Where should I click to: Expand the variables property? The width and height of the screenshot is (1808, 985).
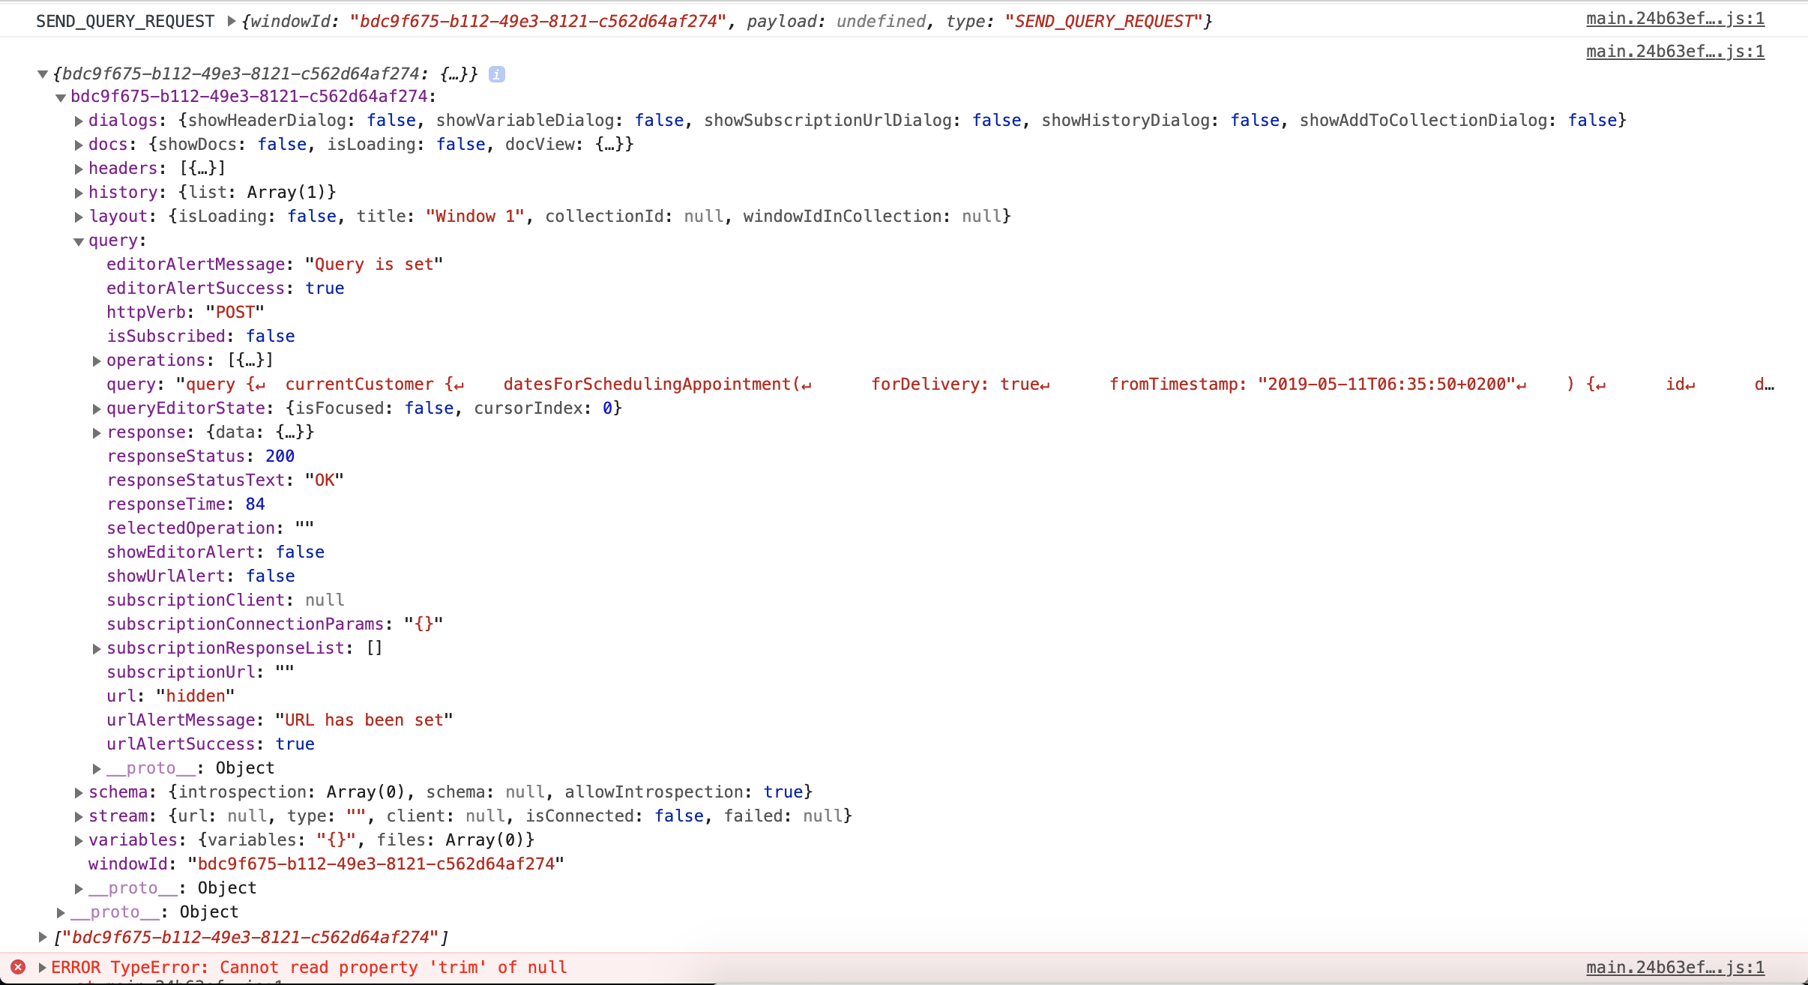(x=79, y=840)
